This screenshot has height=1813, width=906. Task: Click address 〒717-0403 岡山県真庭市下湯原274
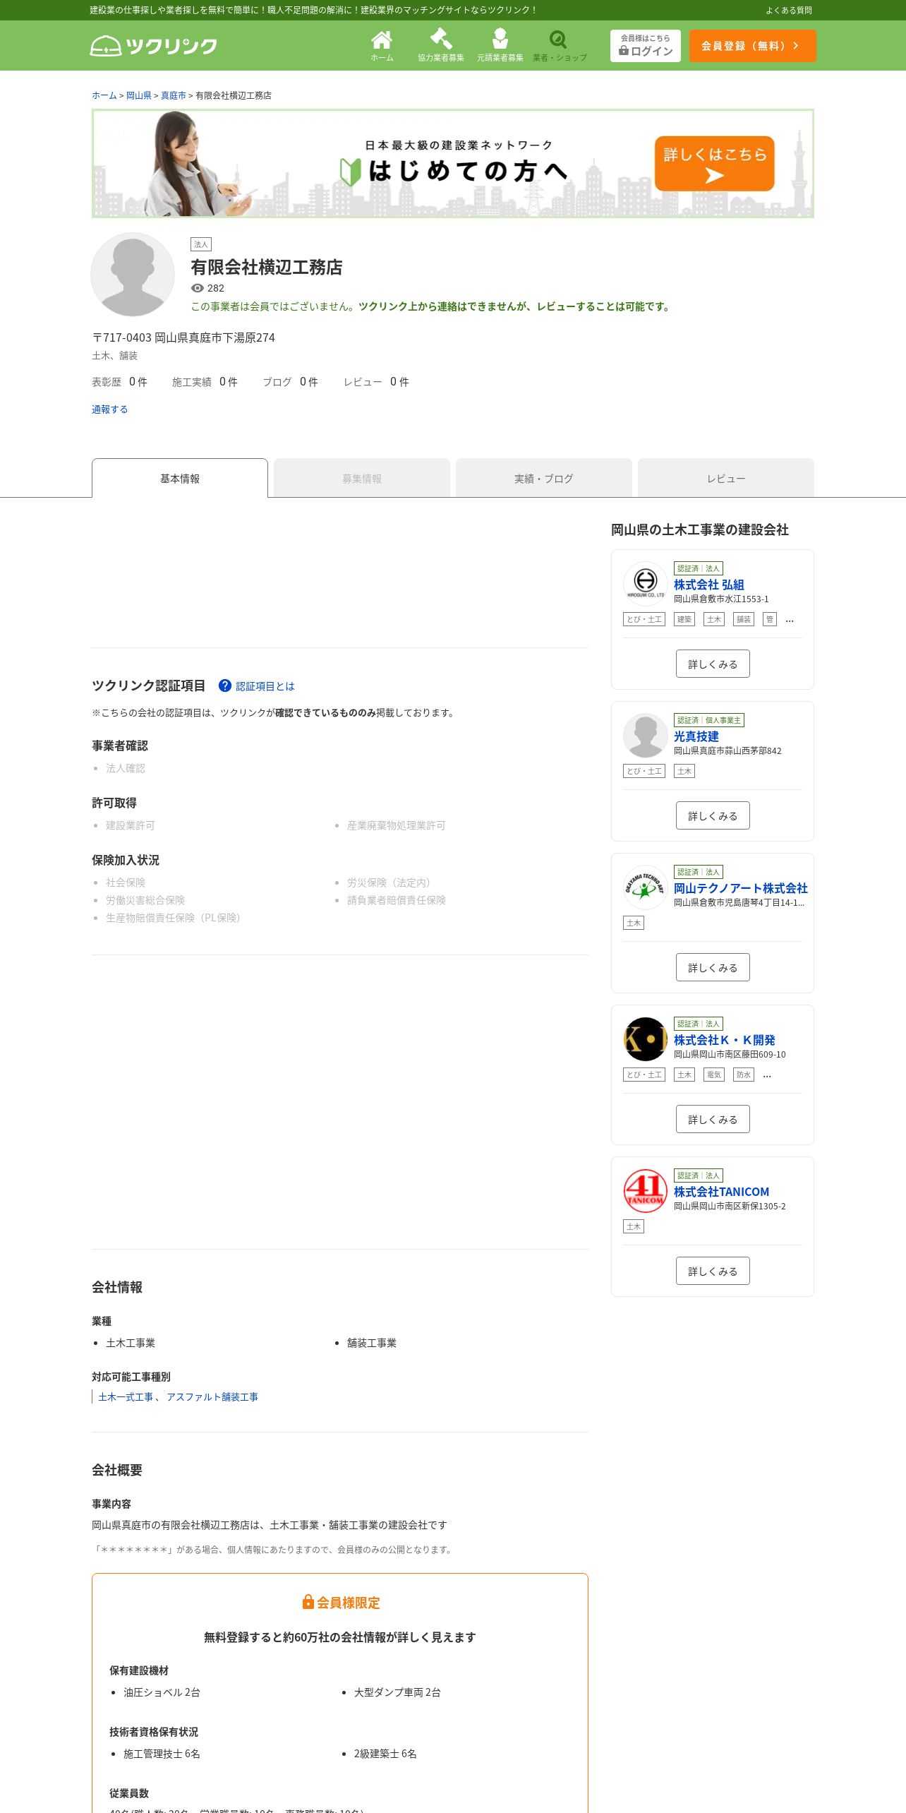coord(183,337)
